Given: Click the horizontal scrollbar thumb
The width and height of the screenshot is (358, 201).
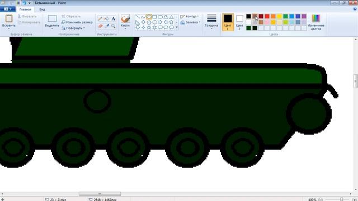Looking at the screenshot, I should [x=100, y=194].
